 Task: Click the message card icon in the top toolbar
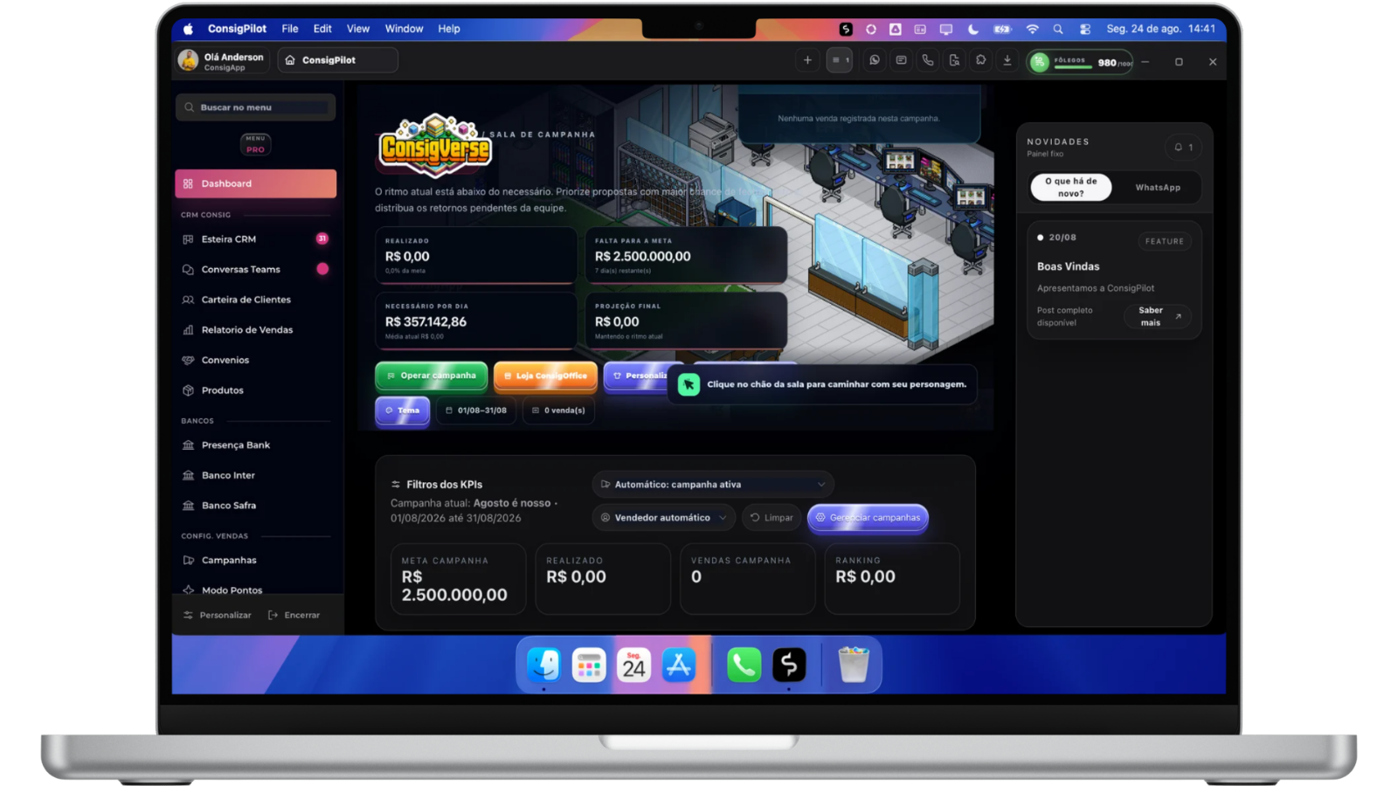(x=901, y=60)
